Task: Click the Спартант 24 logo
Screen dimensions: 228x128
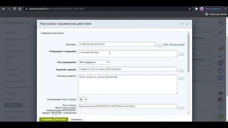Action: (x=18, y=23)
